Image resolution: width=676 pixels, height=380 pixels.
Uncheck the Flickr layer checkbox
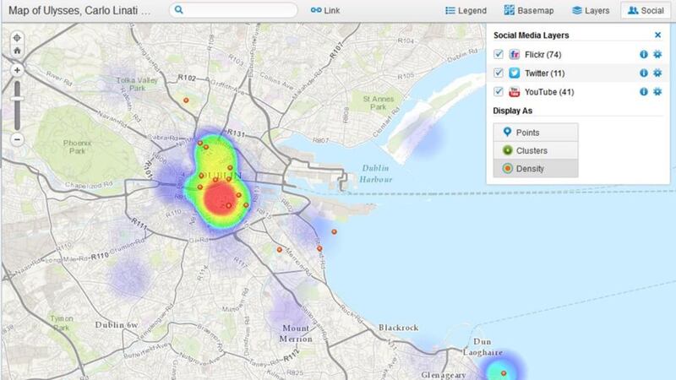click(x=499, y=55)
